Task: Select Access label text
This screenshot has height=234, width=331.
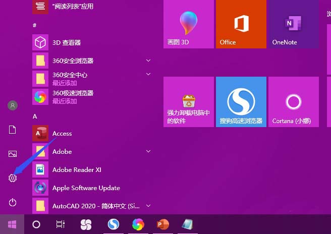Action: (62, 133)
